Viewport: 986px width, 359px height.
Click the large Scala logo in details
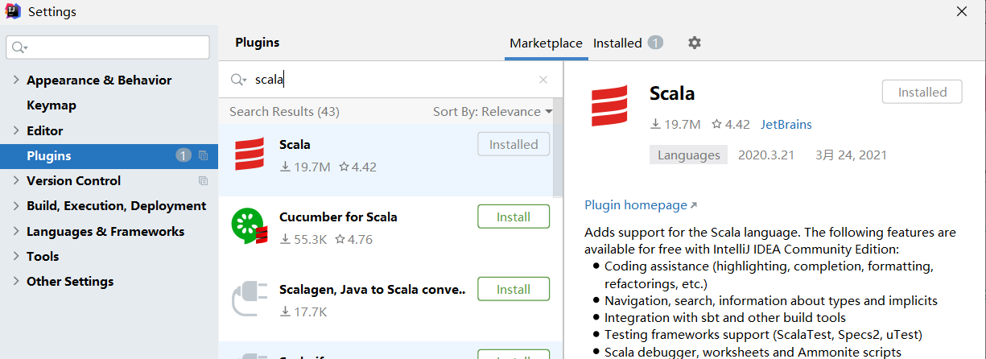click(x=609, y=106)
